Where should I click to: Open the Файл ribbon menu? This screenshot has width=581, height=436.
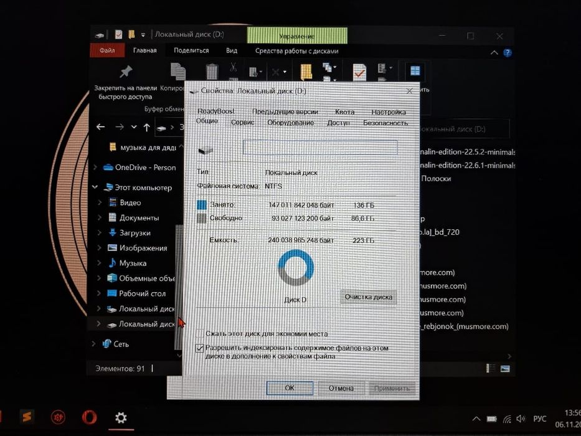(106, 50)
